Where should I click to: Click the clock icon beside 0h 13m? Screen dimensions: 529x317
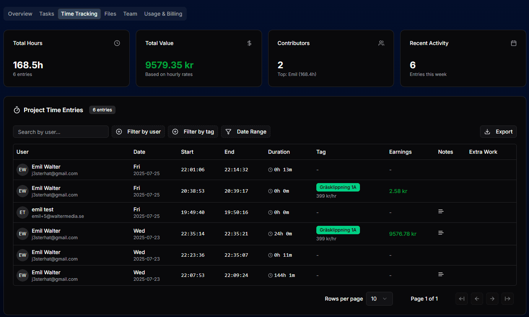(270, 170)
